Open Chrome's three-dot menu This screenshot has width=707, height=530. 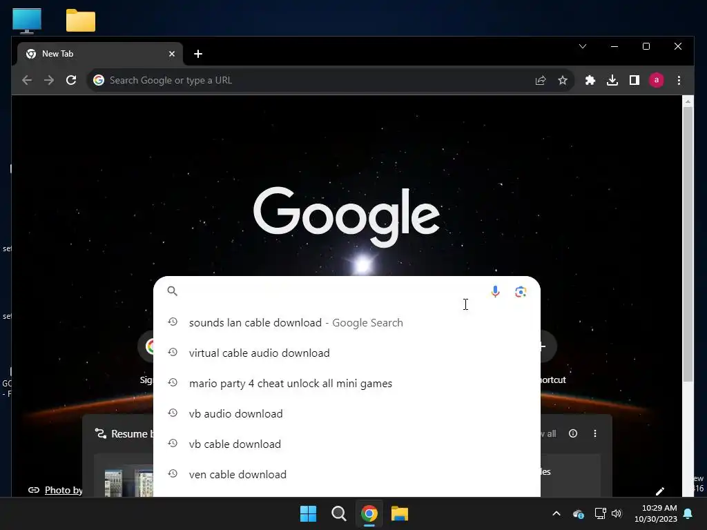[679, 80]
